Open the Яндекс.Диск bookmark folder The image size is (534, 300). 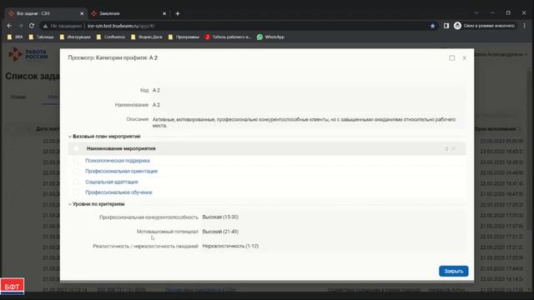147,37
